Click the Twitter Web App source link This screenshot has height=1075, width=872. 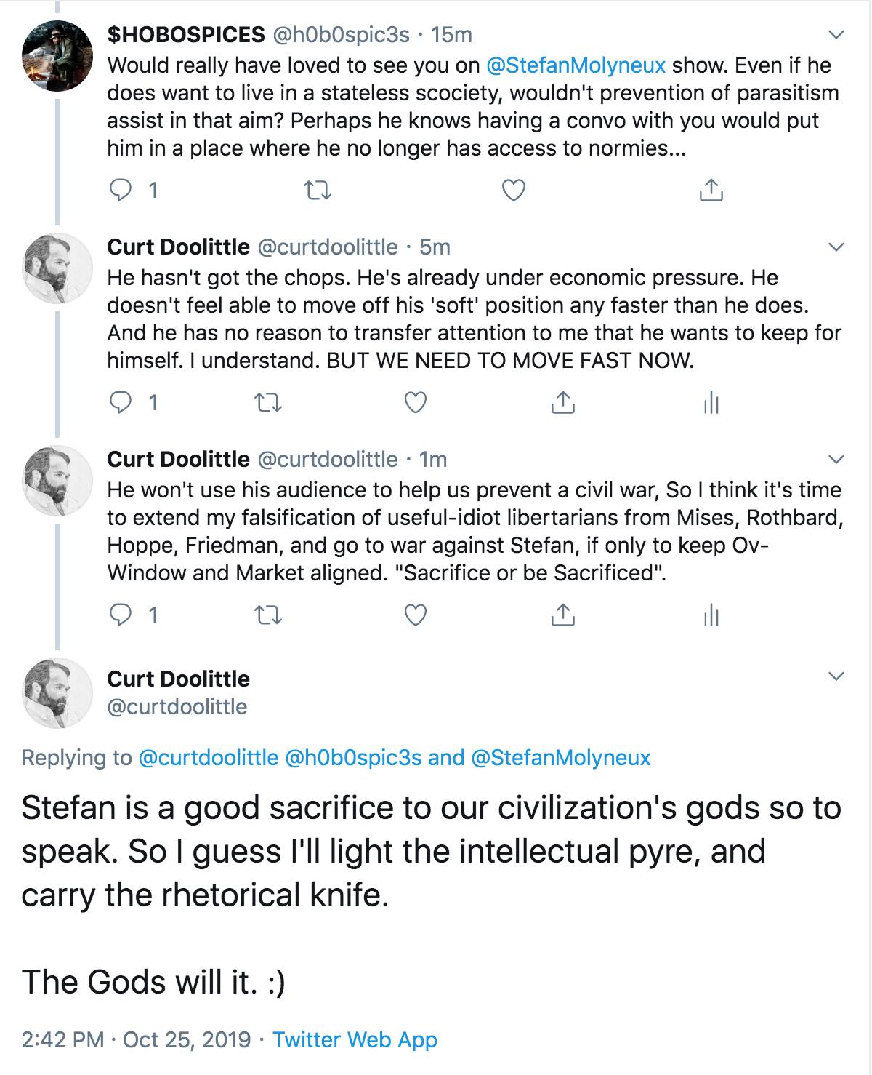tap(355, 1039)
